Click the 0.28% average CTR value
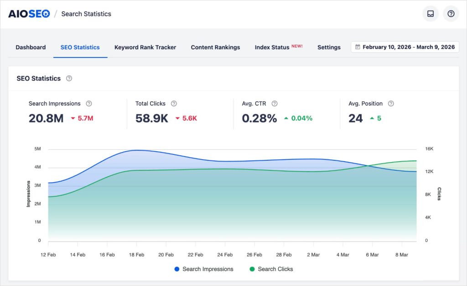Viewport: 467px width, 286px height. click(259, 118)
